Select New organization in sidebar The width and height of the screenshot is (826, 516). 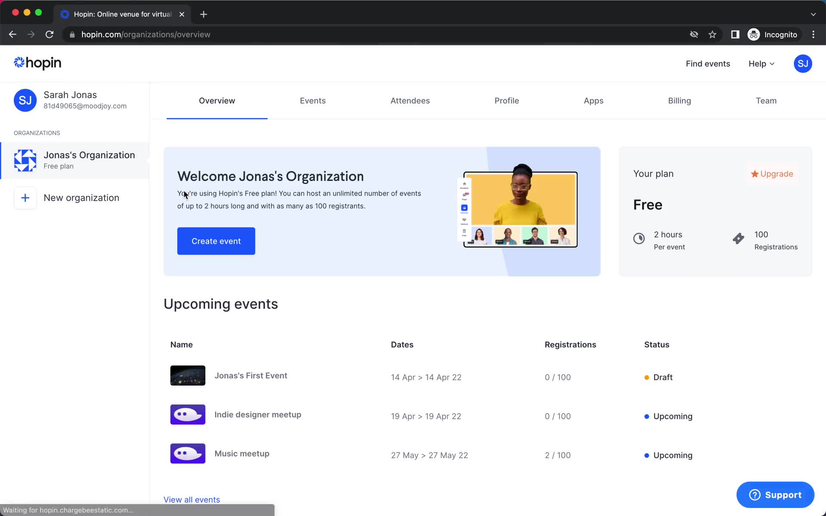pyautogui.click(x=75, y=198)
